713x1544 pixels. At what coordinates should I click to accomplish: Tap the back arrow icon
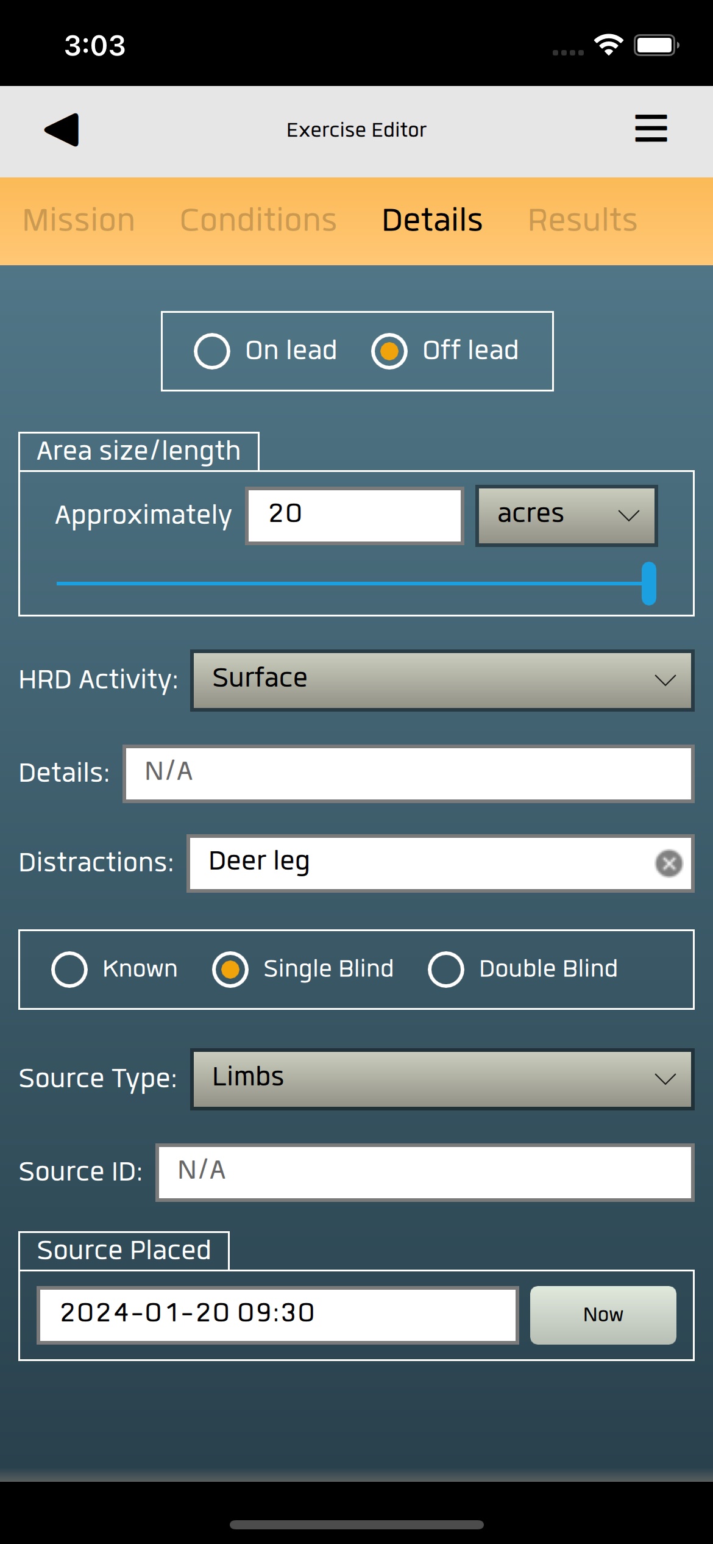tap(62, 130)
